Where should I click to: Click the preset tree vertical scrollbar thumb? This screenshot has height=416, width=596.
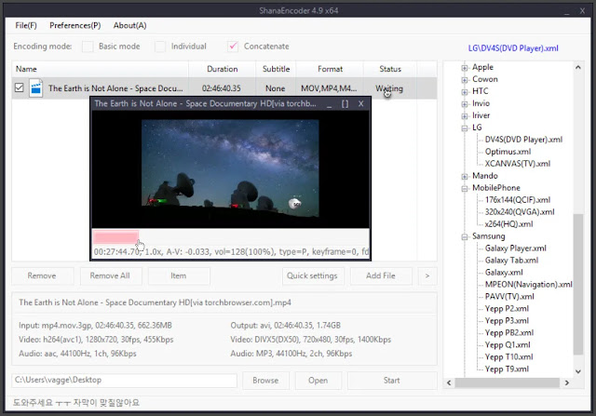click(577, 284)
